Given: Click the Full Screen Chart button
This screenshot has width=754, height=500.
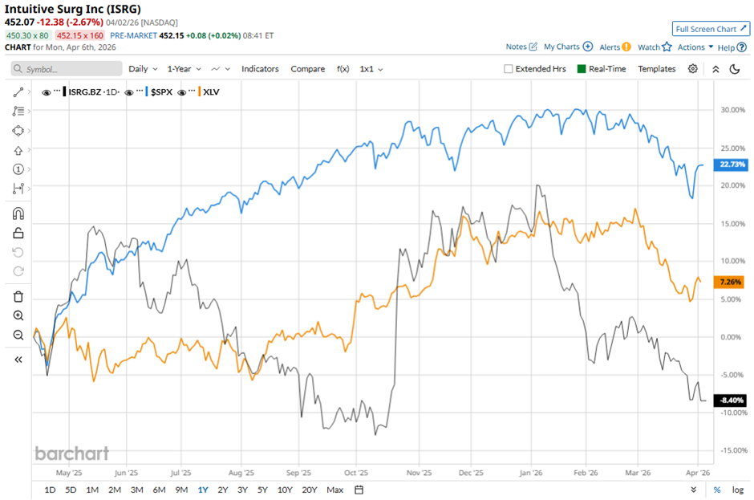Looking at the screenshot, I should point(711,29).
